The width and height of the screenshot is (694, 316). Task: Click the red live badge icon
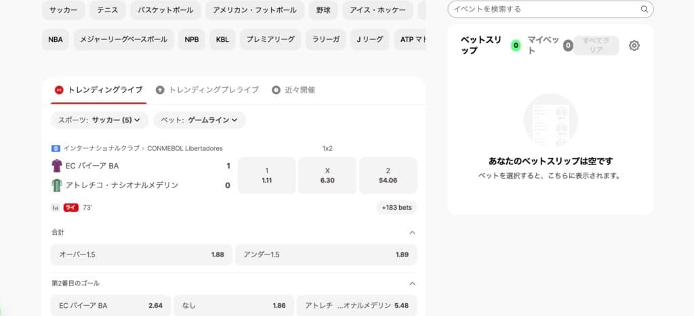pyautogui.click(x=70, y=208)
